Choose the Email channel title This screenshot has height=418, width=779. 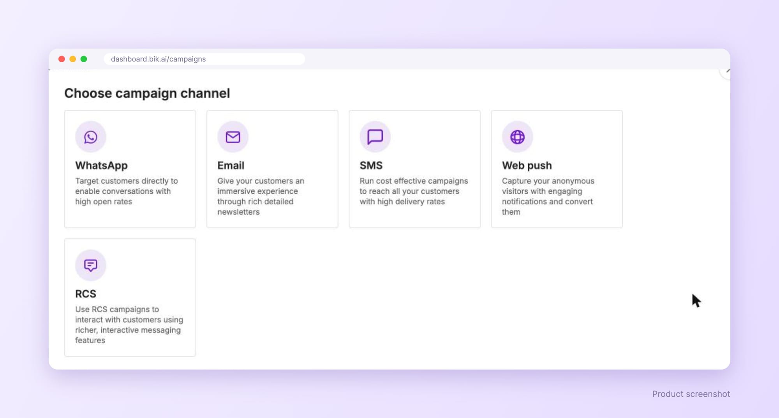coord(231,166)
